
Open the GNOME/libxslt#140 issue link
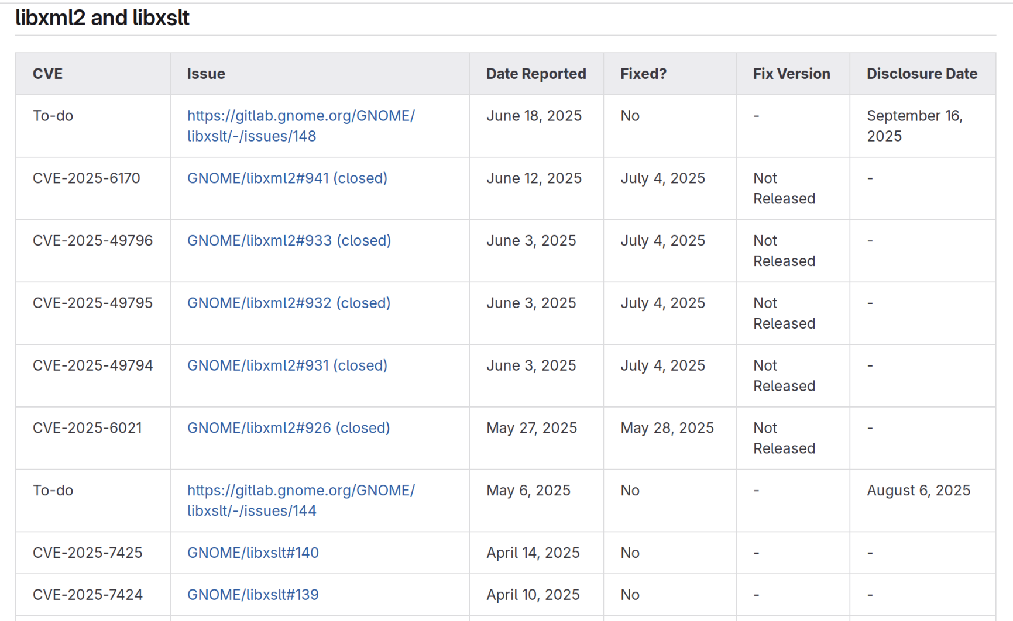253,553
